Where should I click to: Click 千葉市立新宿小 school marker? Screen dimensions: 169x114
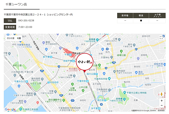[74, 76]
